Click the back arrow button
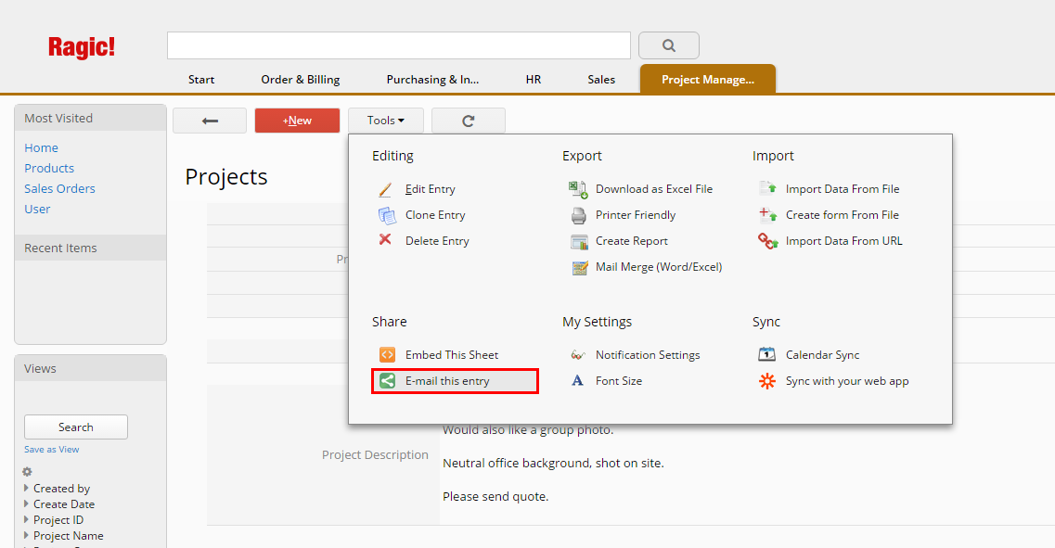The image size is (1055, 548). [x=210, y=121]
